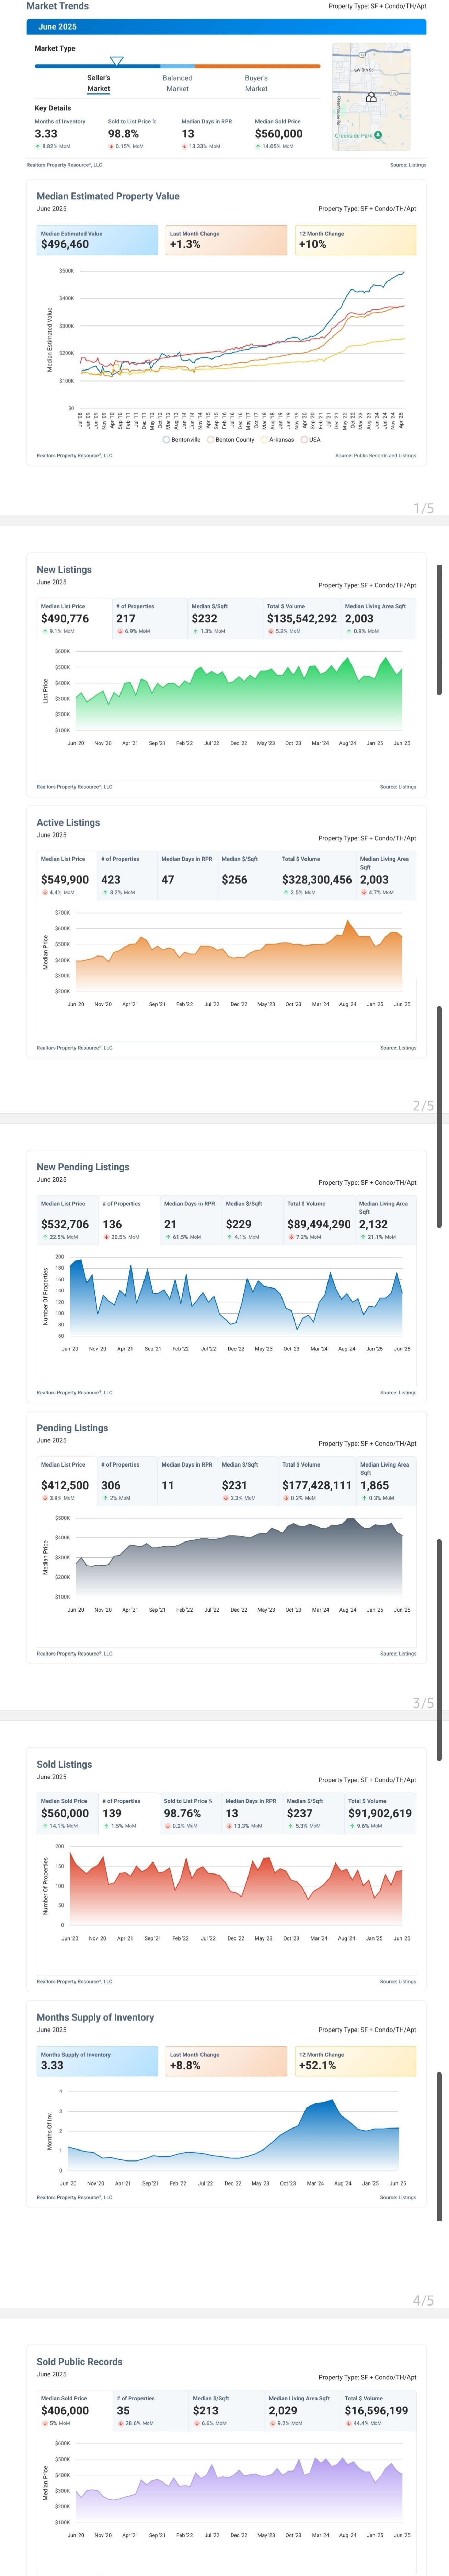Click the 12 Month Change +10% card
This screenshot has height=2576, width=449.
point(355,240)
